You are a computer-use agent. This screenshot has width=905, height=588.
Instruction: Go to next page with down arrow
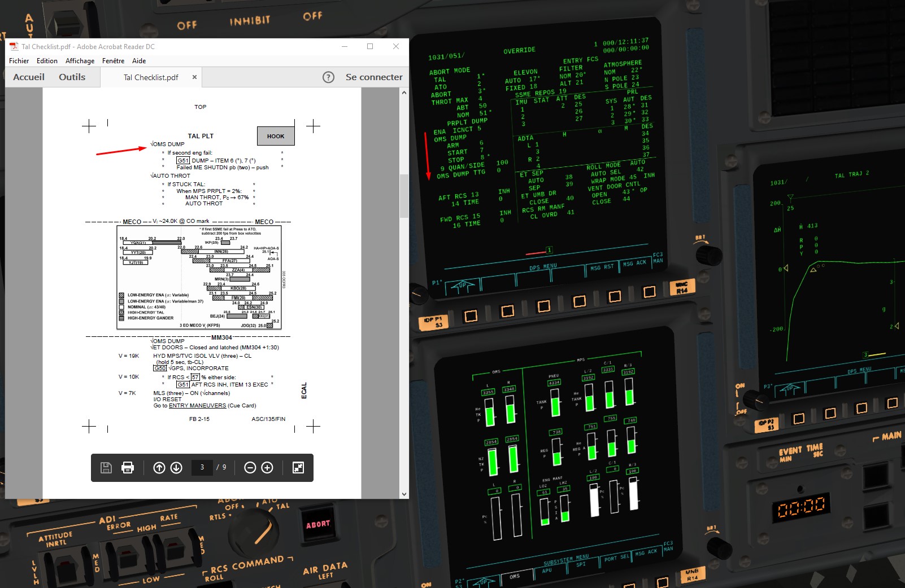[176, 467]
